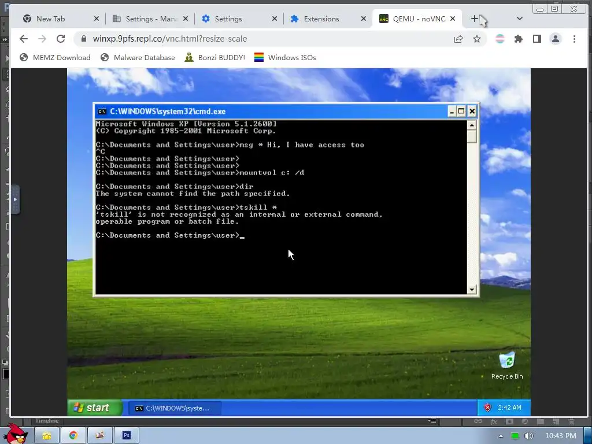Click the cmd.exe XP taskbar button

[175, 408]
